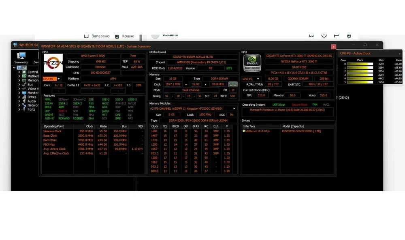Select the NVMe x4 16.0 GT/s drive row

tap(288, 131)
